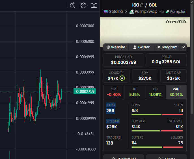The width and height of the screenshot is (194, 159).
Task: Click the 0.0003999 price axis label
Action: point(85,72)
